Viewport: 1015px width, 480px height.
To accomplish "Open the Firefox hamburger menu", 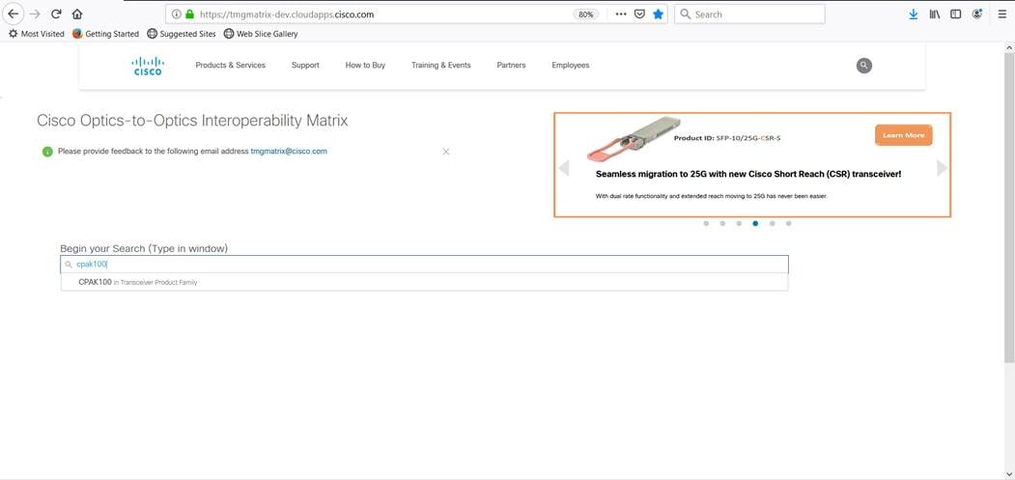I will coord(1001,14).
